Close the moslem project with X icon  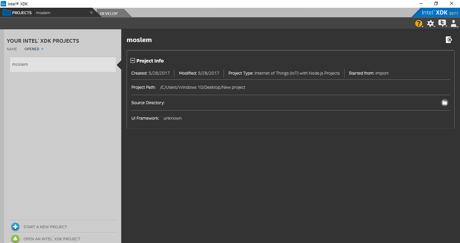[x=449, y=40]
